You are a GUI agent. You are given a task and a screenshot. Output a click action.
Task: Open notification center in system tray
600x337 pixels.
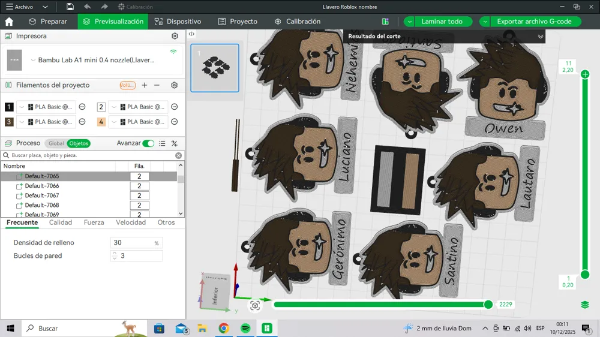(x=586, y=328)
